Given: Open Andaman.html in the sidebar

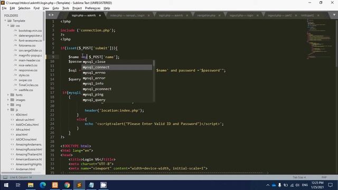Looking at the screenshot, I should tap(25, 169).
